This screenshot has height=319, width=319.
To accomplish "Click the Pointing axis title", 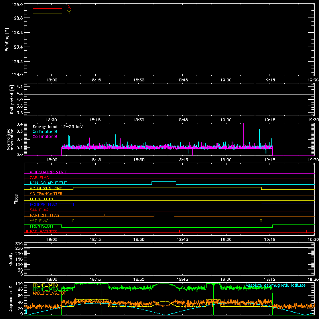I will pyautogui.click(x=7, y=39).
